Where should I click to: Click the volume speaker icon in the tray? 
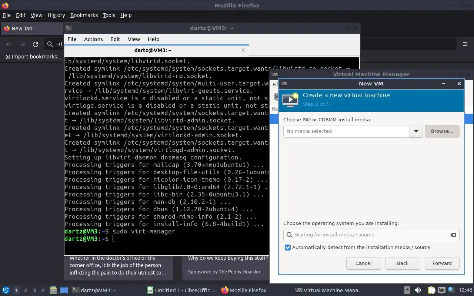pyautogui.click(x=418, y=290)
